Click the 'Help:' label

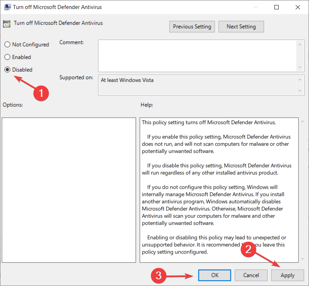tap(147, 105)
